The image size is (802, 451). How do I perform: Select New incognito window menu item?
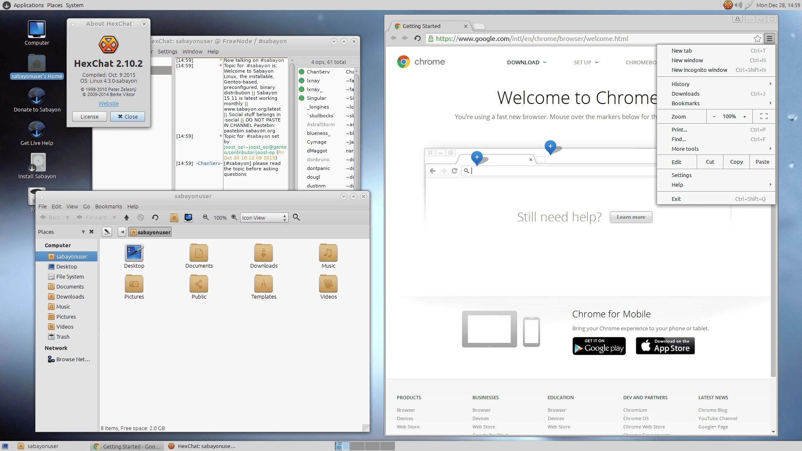[716, 70]
